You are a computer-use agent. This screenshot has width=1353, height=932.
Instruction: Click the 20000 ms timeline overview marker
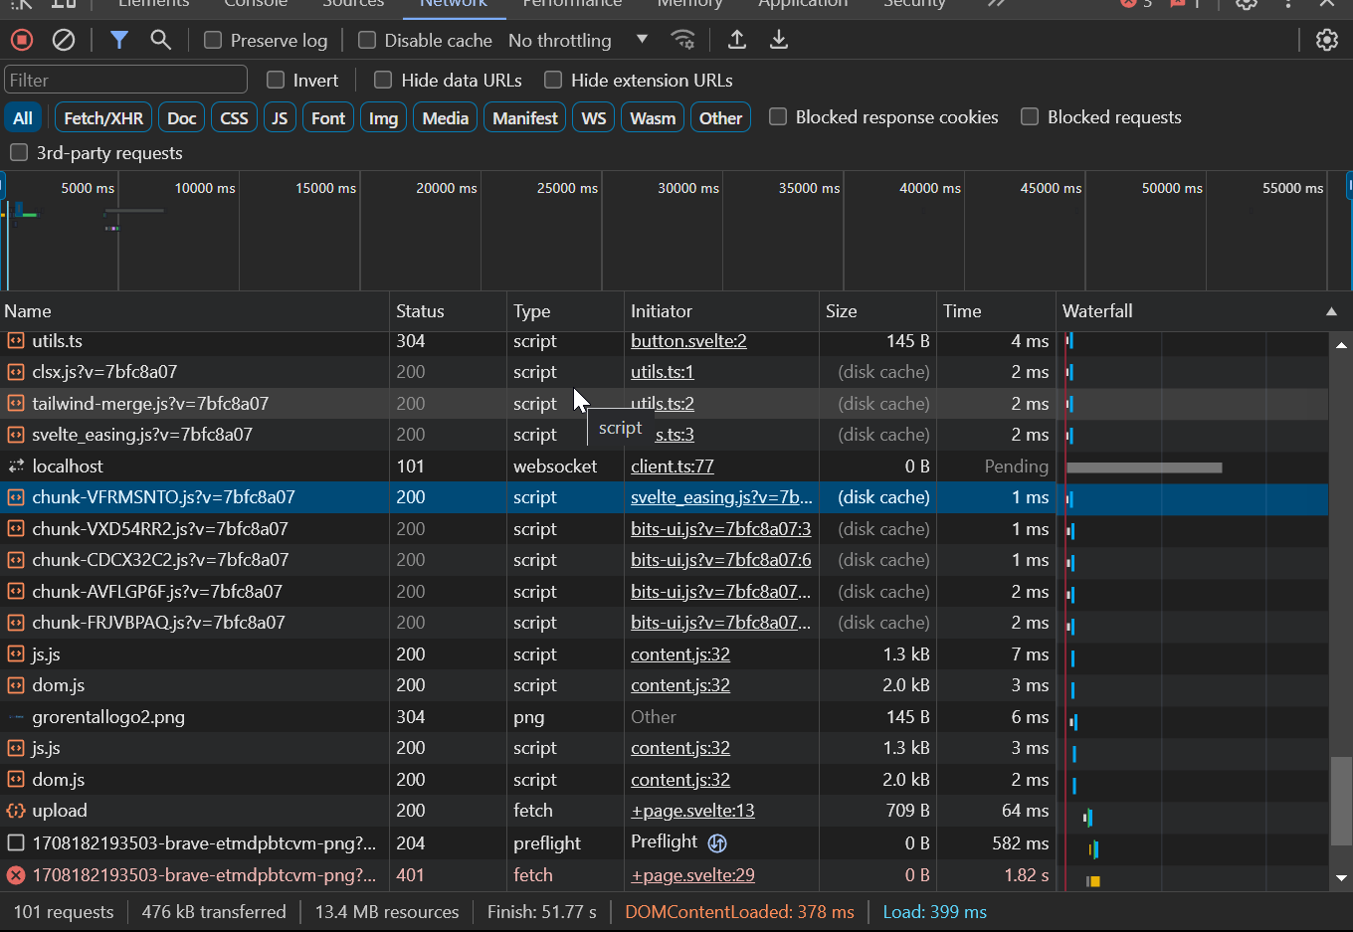click(446, 188)
